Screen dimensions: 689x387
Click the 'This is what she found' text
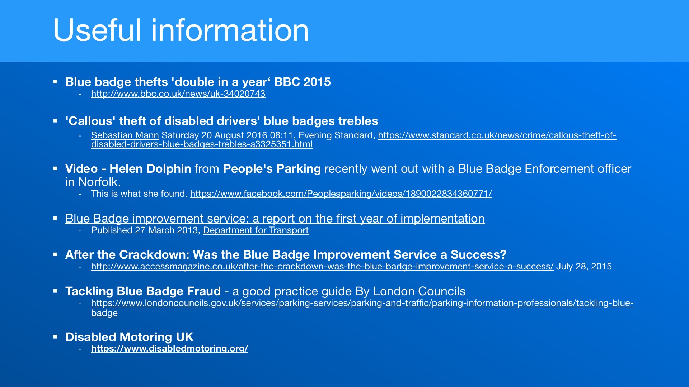pyautogui.click(x=139, y=194)
